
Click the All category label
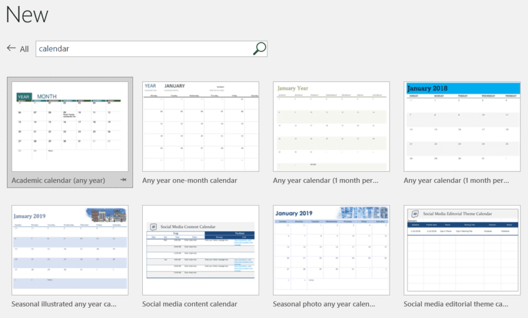24,48
